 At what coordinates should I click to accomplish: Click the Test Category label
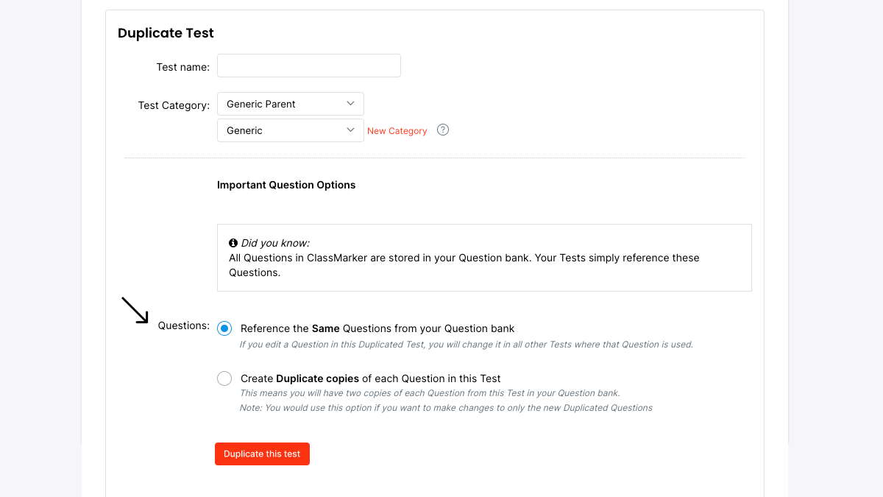174,105
